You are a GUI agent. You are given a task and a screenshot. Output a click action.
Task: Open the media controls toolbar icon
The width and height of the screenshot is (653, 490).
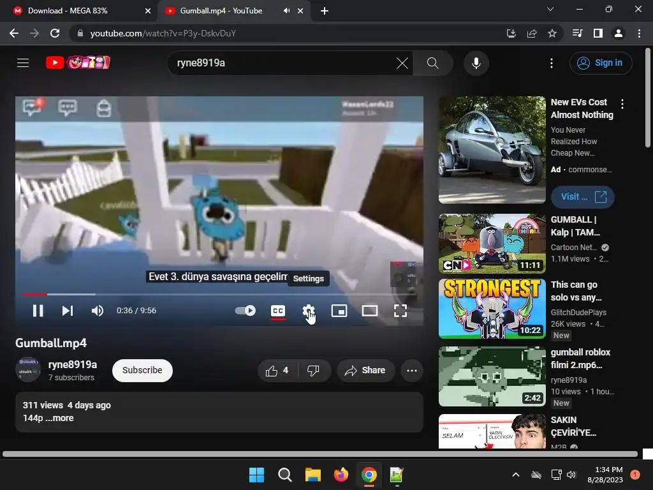click(x=577, y=33)
